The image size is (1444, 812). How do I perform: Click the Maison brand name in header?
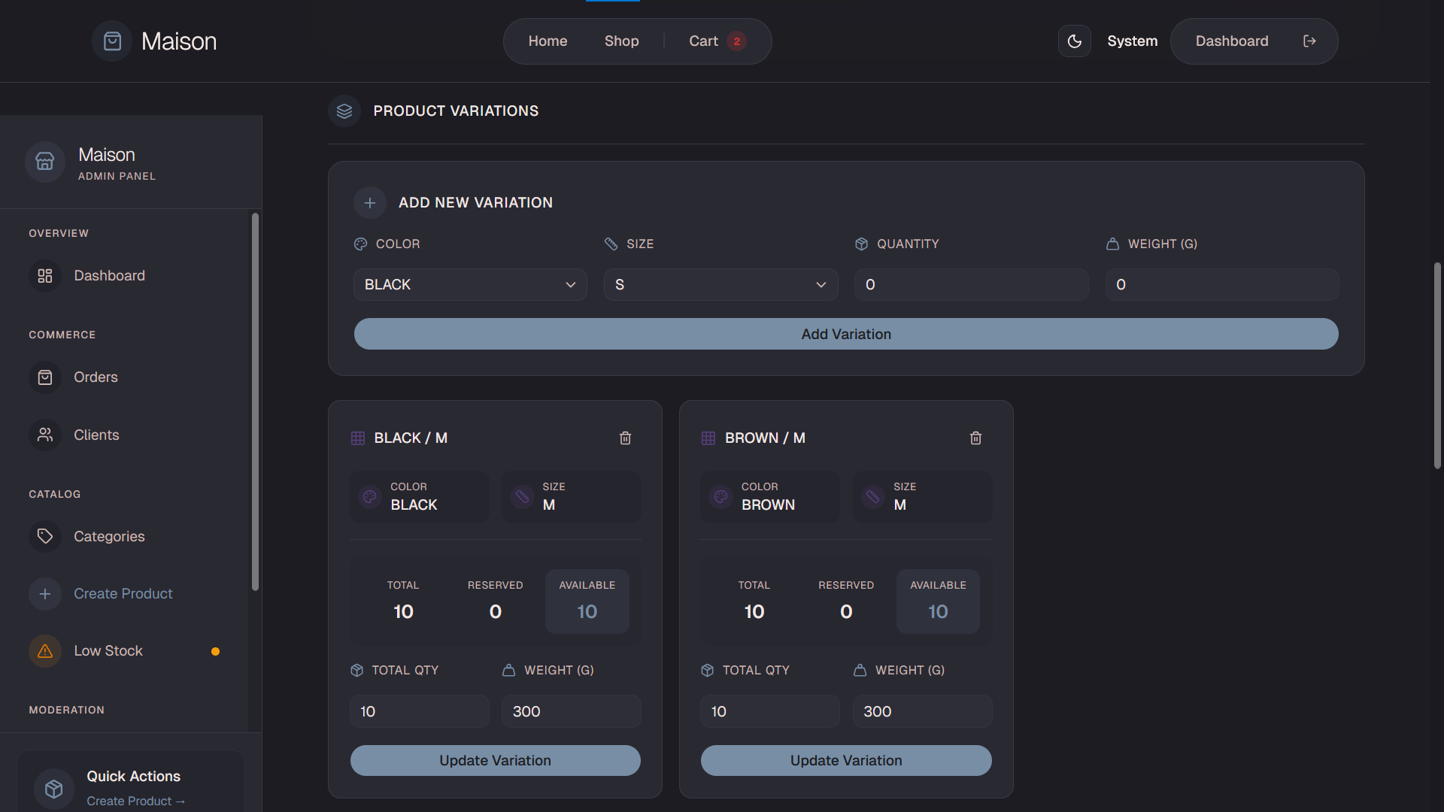(179, 41)
